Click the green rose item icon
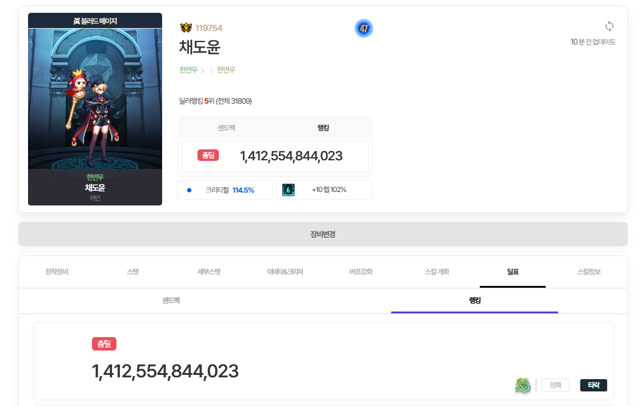643x406 pixels. coord(523,385)
